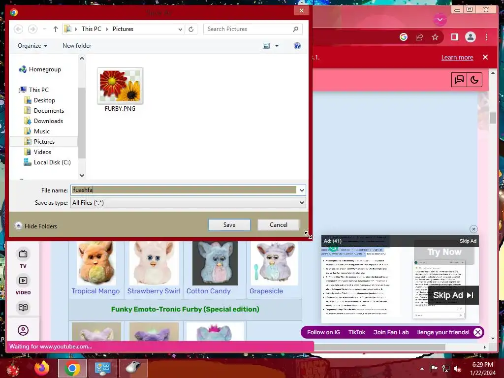
Task: Click Pictures in the address breadcrumb
Action: pos(123,29)
